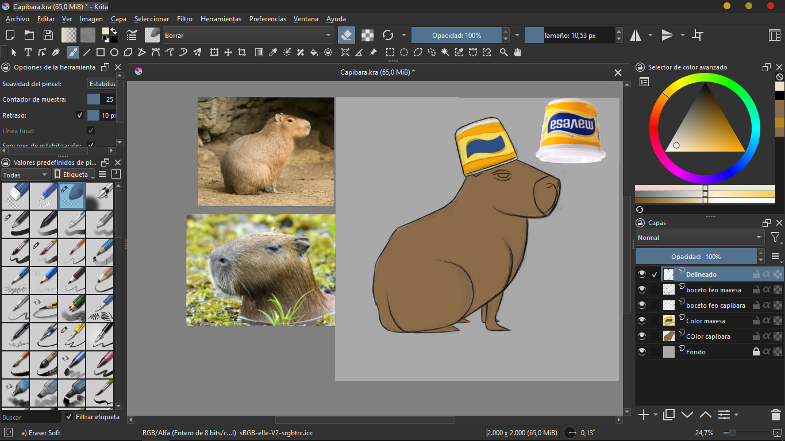The width and height of the screenshot is (785, 441).
Task: Open Estabilizador brush smoothing dropdown
Action: 102,84
